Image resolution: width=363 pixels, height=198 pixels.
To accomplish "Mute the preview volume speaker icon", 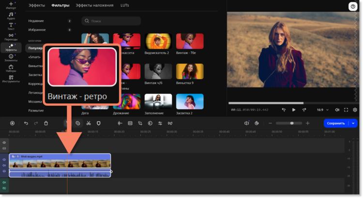I will 337,110.
